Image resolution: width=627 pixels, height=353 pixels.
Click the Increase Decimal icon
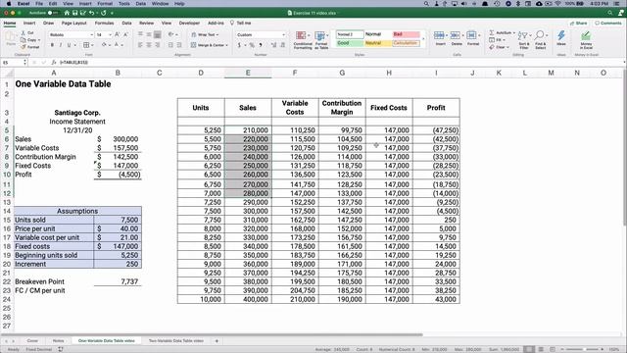[x=274, y=45]
